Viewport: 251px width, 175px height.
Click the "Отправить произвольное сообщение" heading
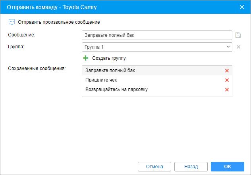click(59, 22)
